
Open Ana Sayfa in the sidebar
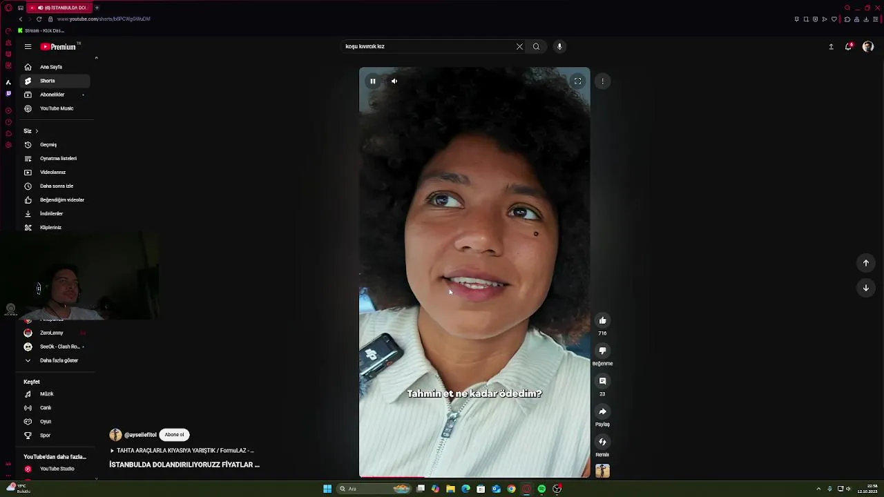[x=54, y=67]
